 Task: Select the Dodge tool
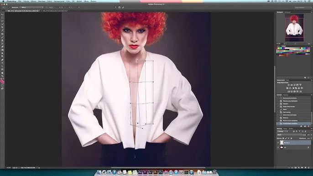click(x=2, y=56)
